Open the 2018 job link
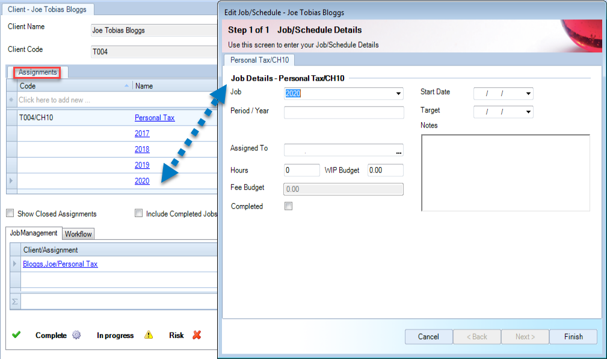 (x=142, y=149)
